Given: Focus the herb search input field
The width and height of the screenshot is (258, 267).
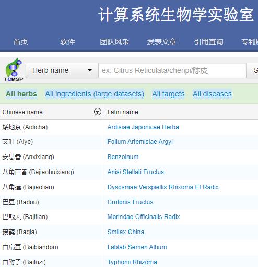Looking at the screenshot, I should coord(172,70).
